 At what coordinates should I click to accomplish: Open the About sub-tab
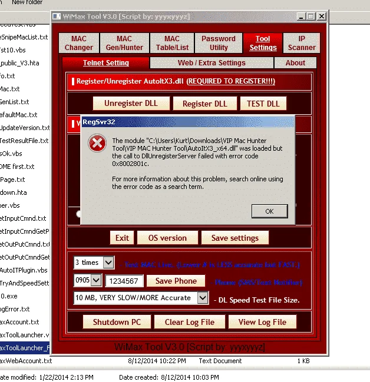(x=295, y=63)
